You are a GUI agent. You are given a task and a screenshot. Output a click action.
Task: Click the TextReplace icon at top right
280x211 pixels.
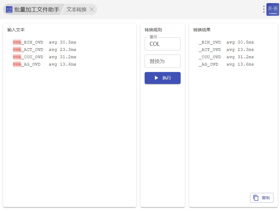(x=273, y=9)
